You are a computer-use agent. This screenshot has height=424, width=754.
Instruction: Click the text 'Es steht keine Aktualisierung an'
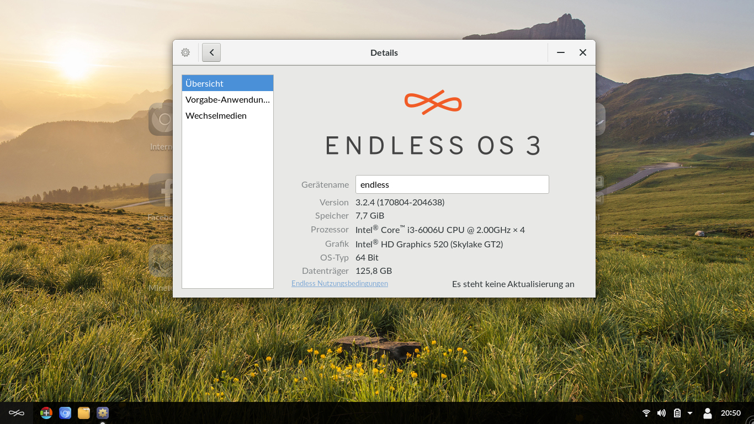513,284
